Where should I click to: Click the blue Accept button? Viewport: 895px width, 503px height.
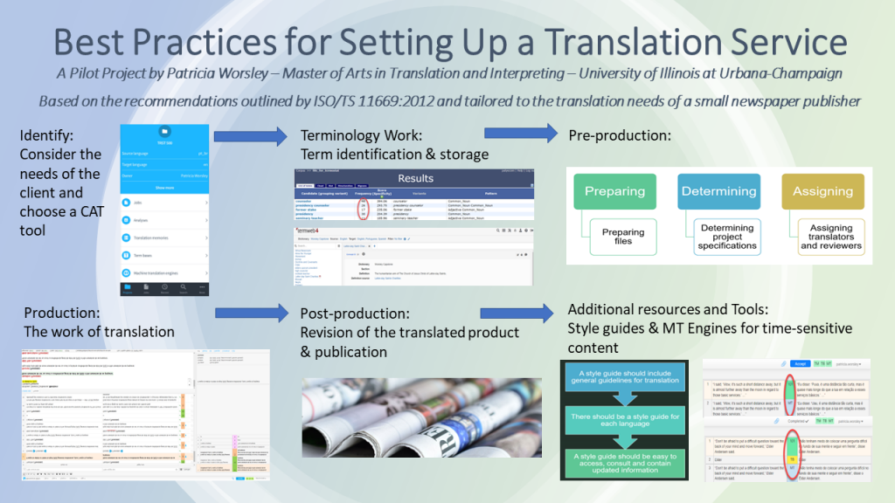click(801, 364)
